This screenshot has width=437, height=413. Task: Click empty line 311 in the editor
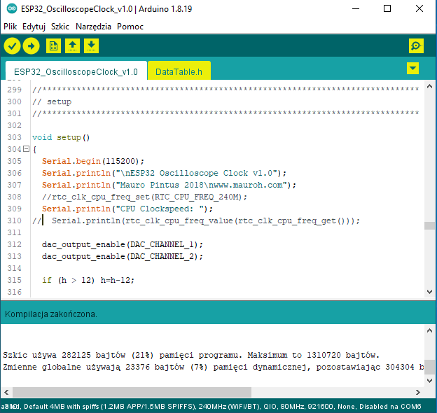(x=226, y=232)
